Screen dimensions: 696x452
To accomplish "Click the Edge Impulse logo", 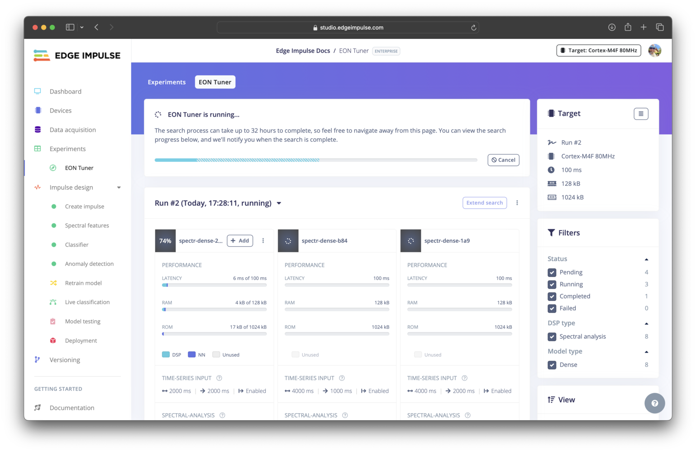I will coord(77,56).
